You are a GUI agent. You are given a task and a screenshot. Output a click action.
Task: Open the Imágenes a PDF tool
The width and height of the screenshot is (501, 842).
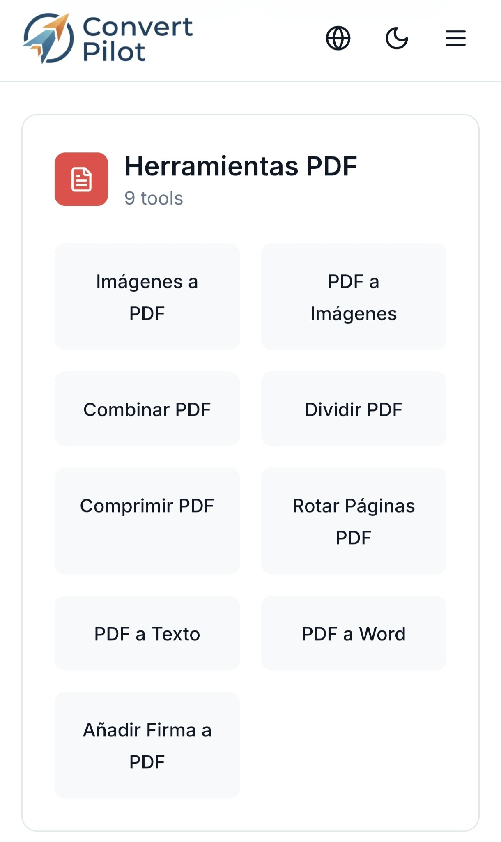147,297
